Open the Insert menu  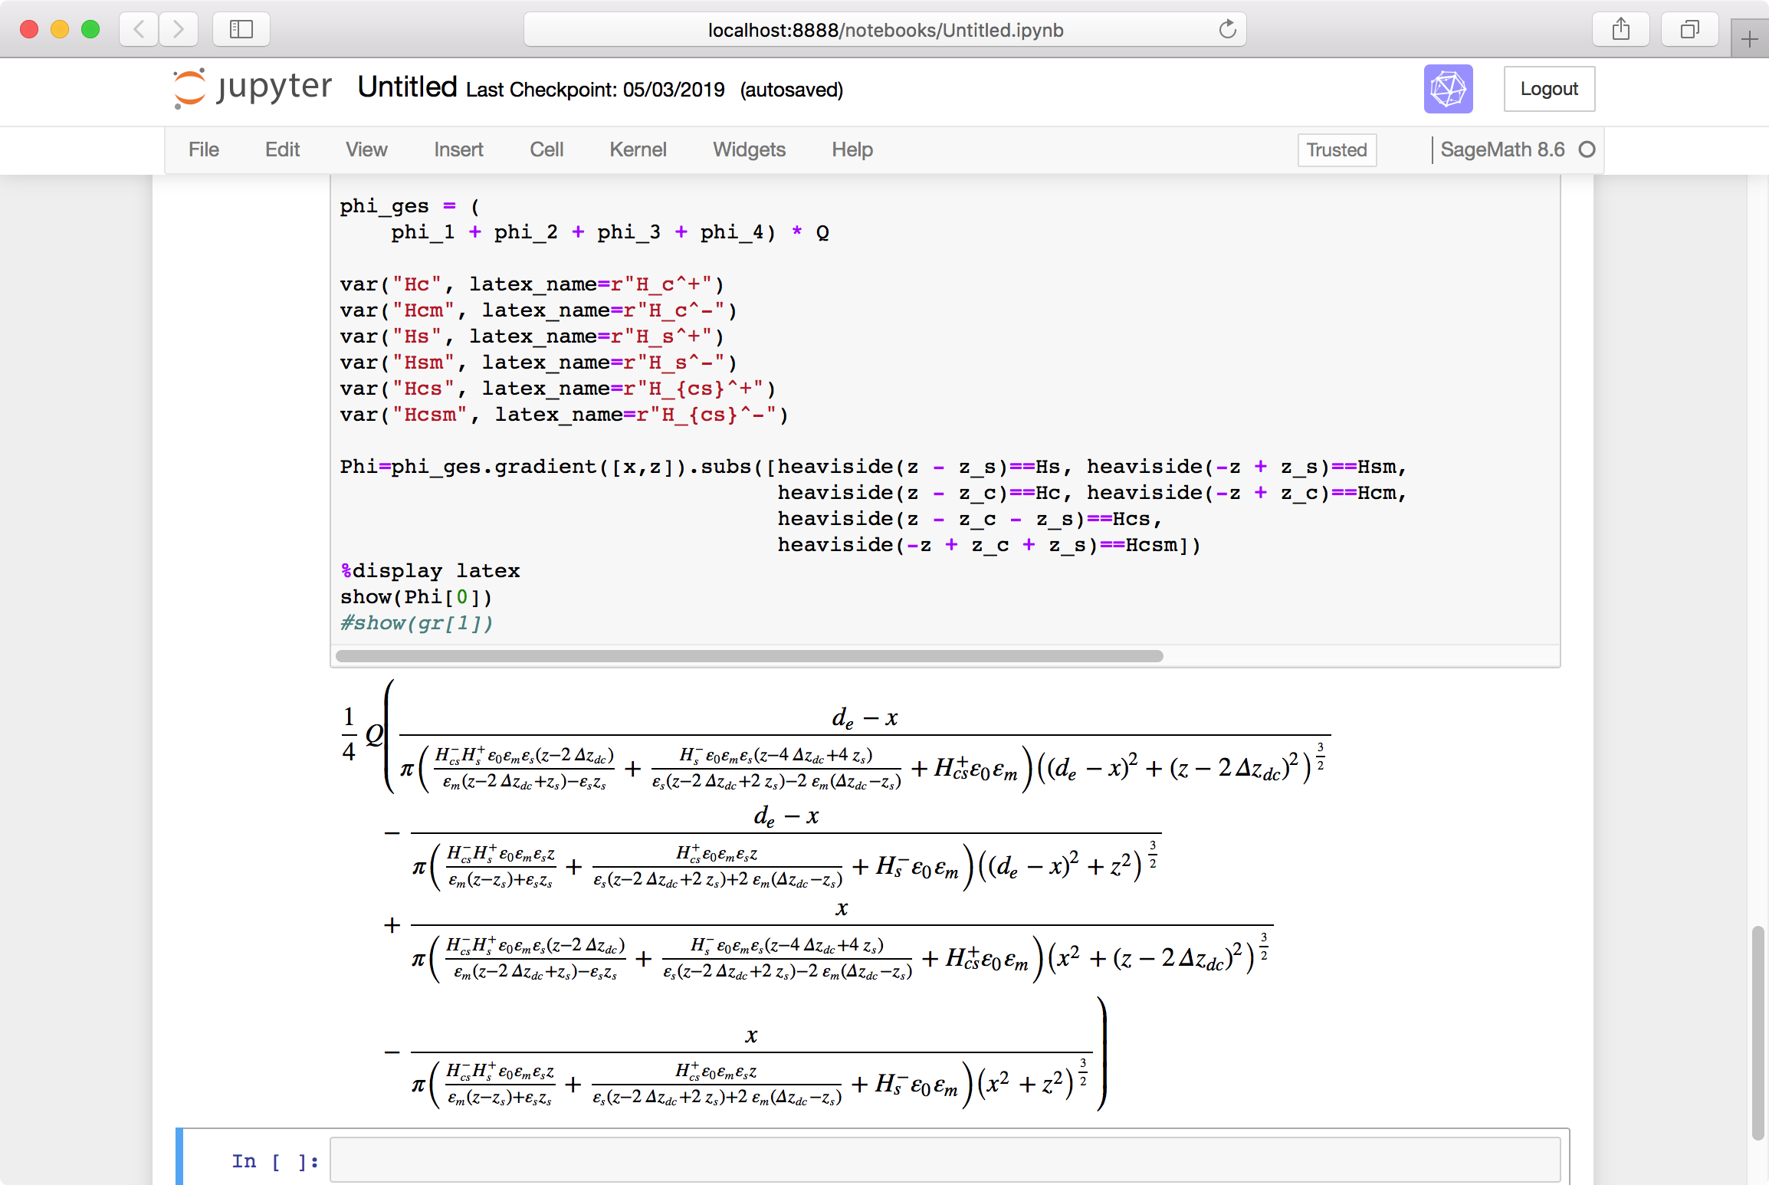(458, 149)
